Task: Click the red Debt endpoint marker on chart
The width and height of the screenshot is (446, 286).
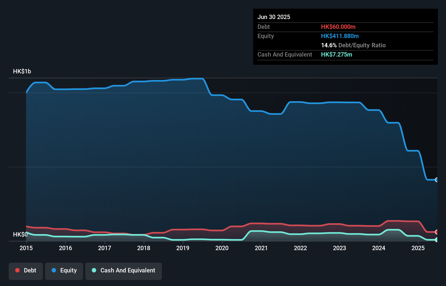Action: click(x=437, y=232)
